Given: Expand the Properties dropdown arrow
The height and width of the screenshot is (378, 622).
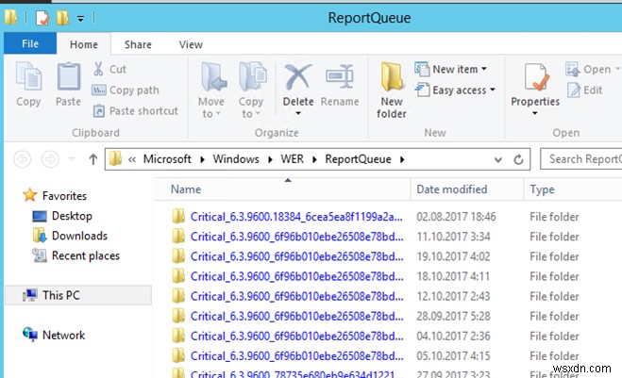Looking at the screenshot, I should [535, 113].
